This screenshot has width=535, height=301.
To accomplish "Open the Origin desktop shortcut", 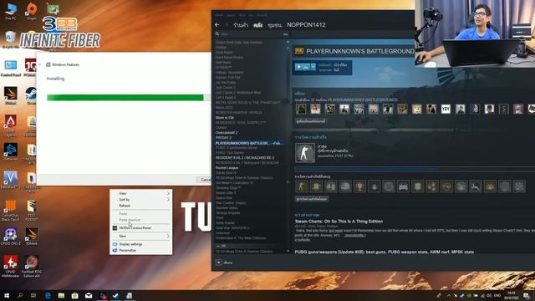I will tap(32, 11).
